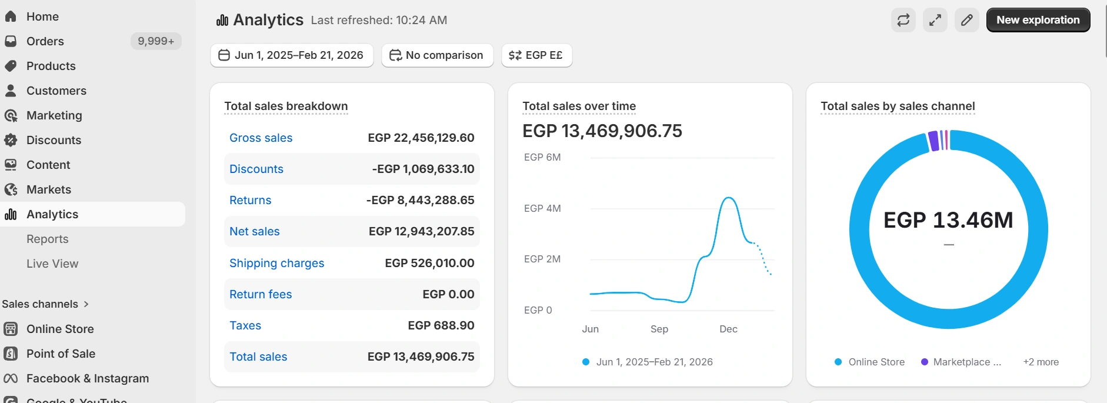The height and width of the screenshot is (403, 1107).
Task: Open the Taxes link
Action: click(x=245, y=325)
